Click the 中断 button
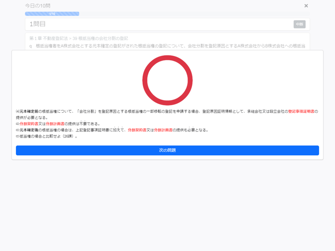 coord(299,24)
